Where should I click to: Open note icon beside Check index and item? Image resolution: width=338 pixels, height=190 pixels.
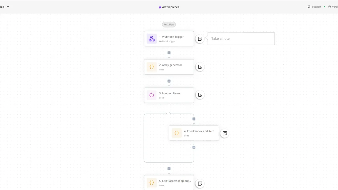225,133
